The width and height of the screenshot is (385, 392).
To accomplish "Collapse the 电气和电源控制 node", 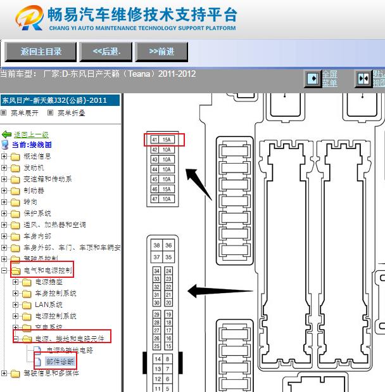I will point(4,270).
